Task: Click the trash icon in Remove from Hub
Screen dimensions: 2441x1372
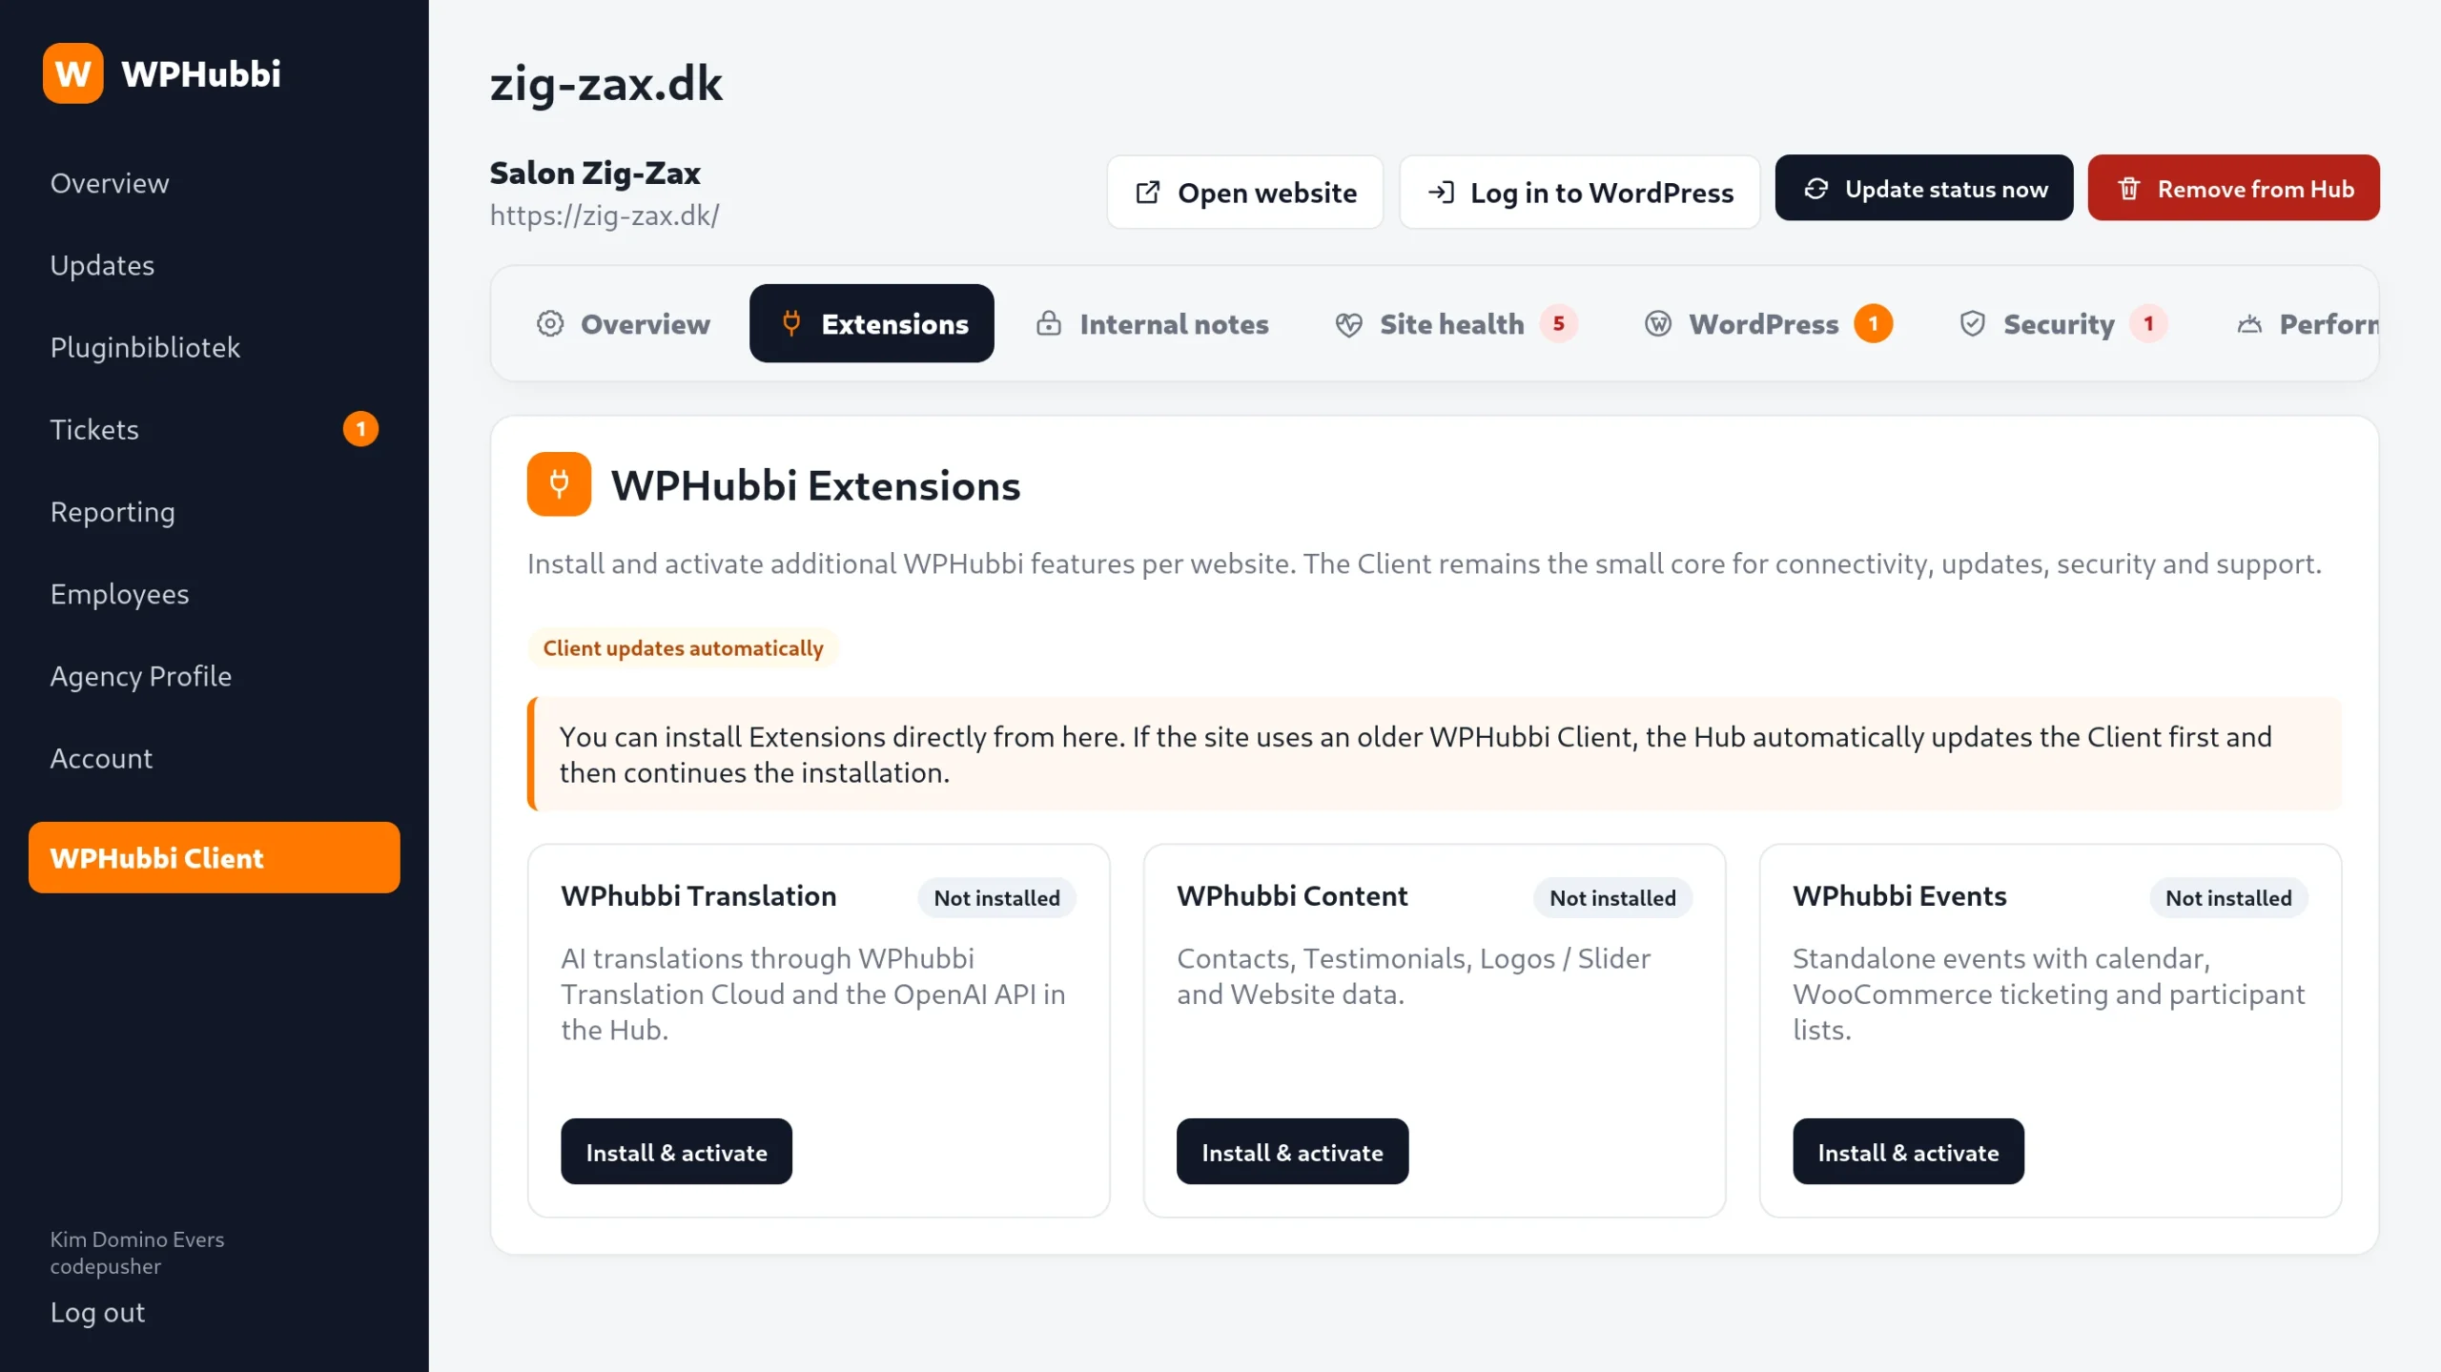Action: pyautogui.click(x=2129, y=189)
